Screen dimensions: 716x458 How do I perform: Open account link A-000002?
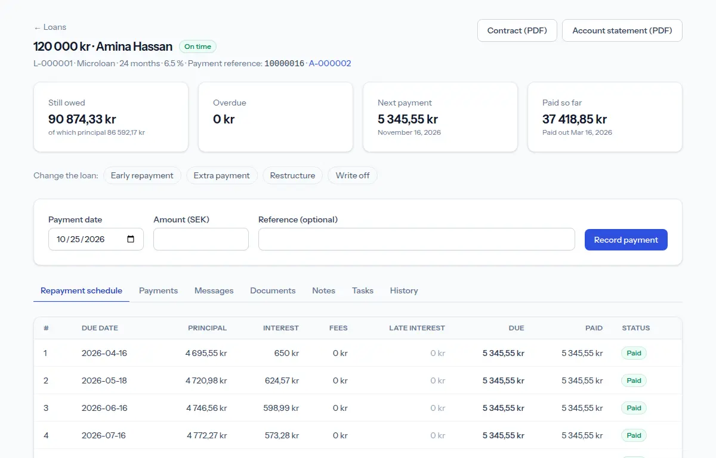pyautogui.click(x=330, y=63)
